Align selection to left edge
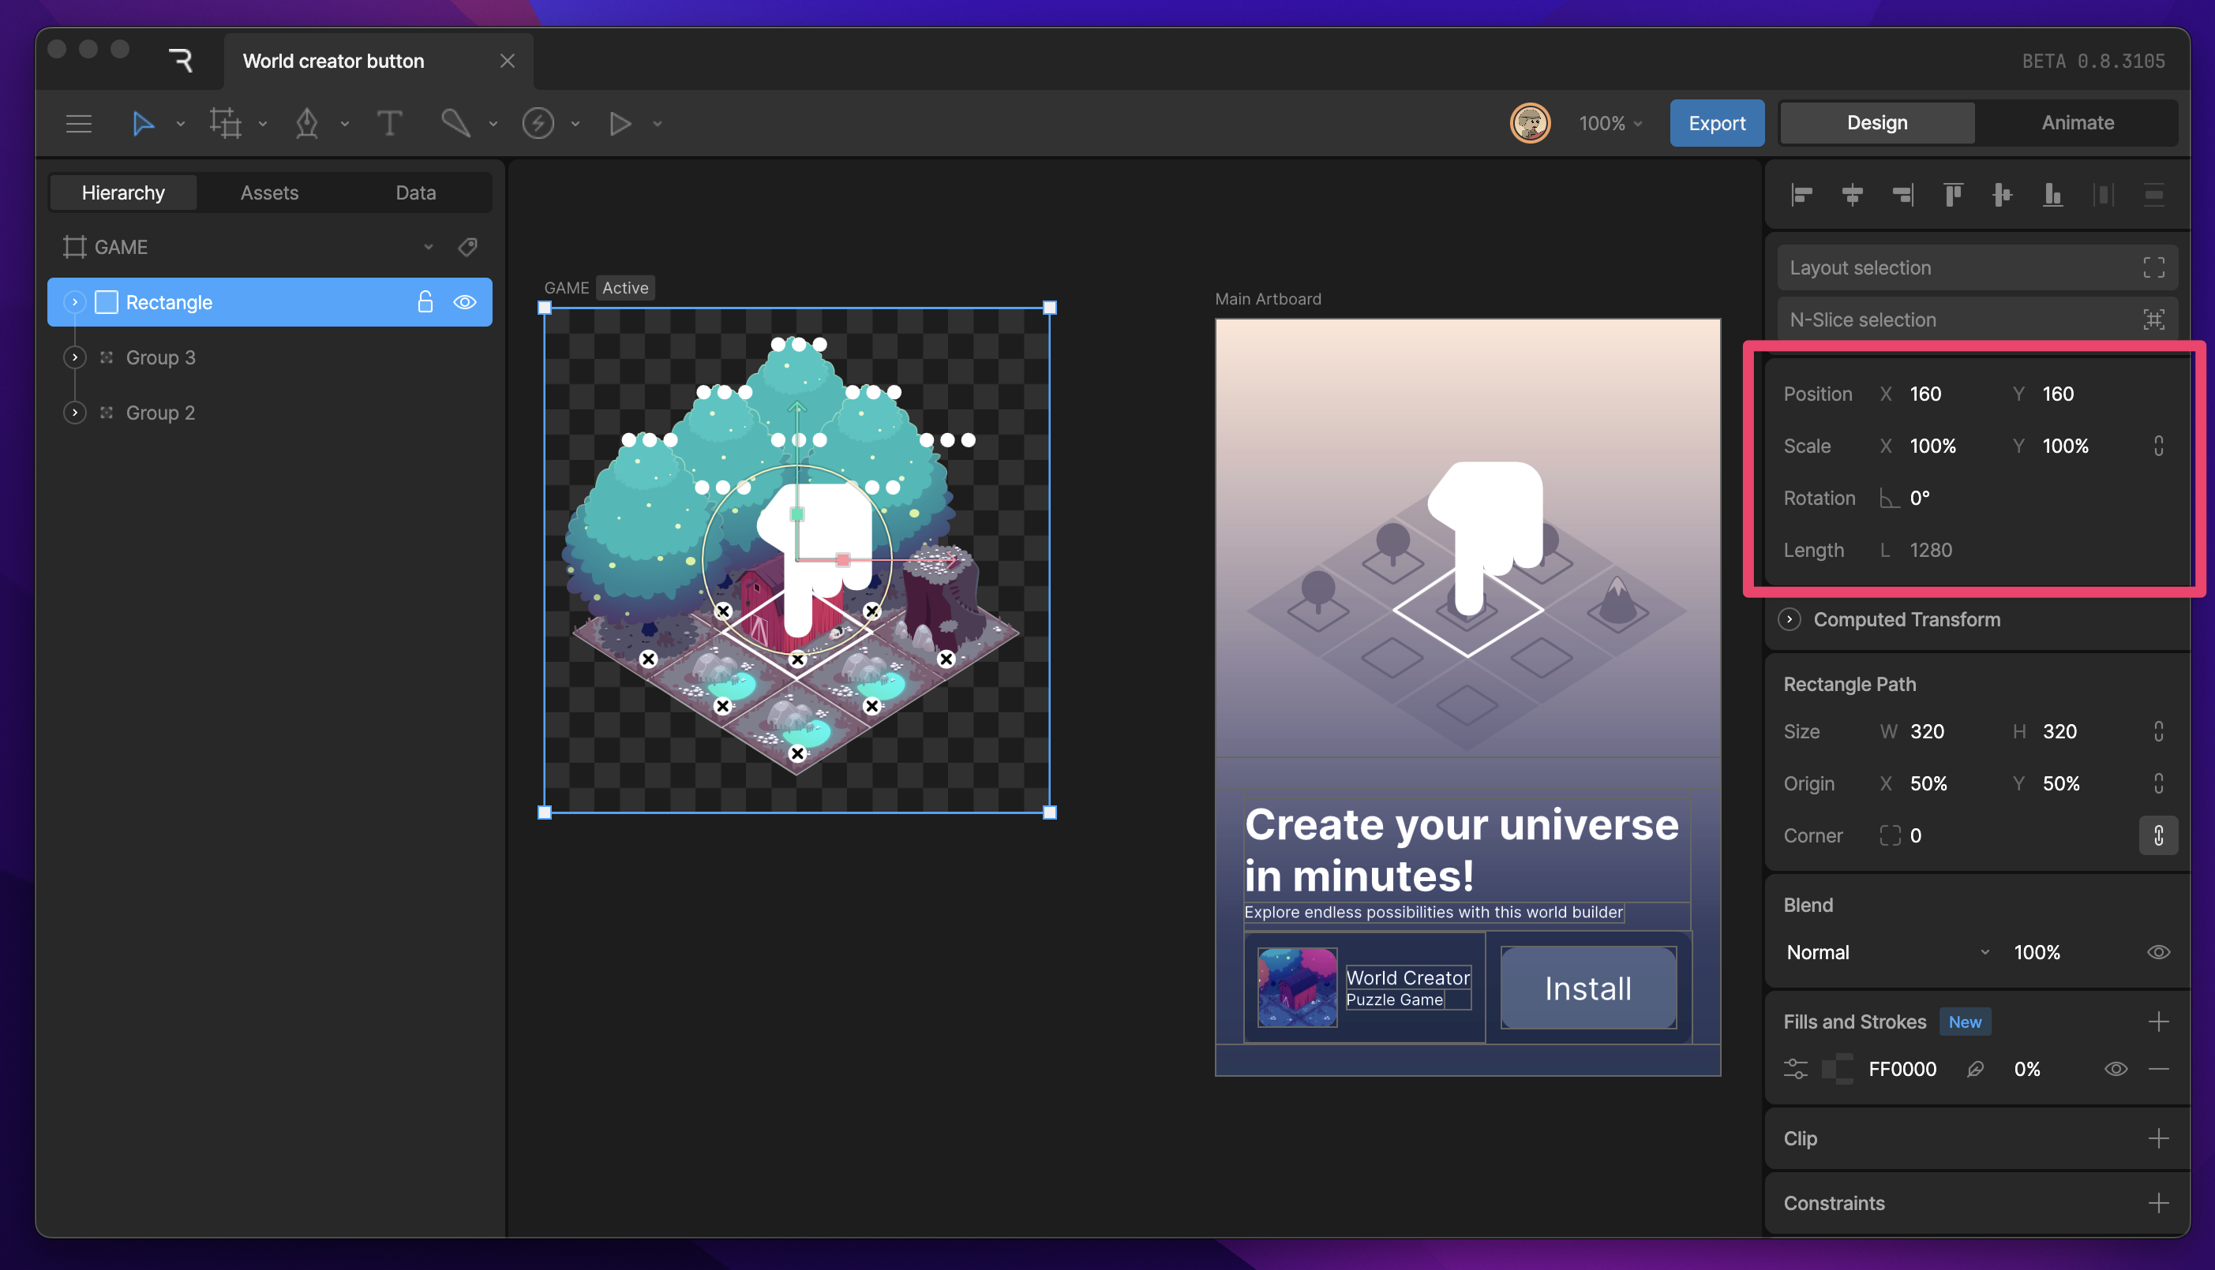 point(1801,195)
